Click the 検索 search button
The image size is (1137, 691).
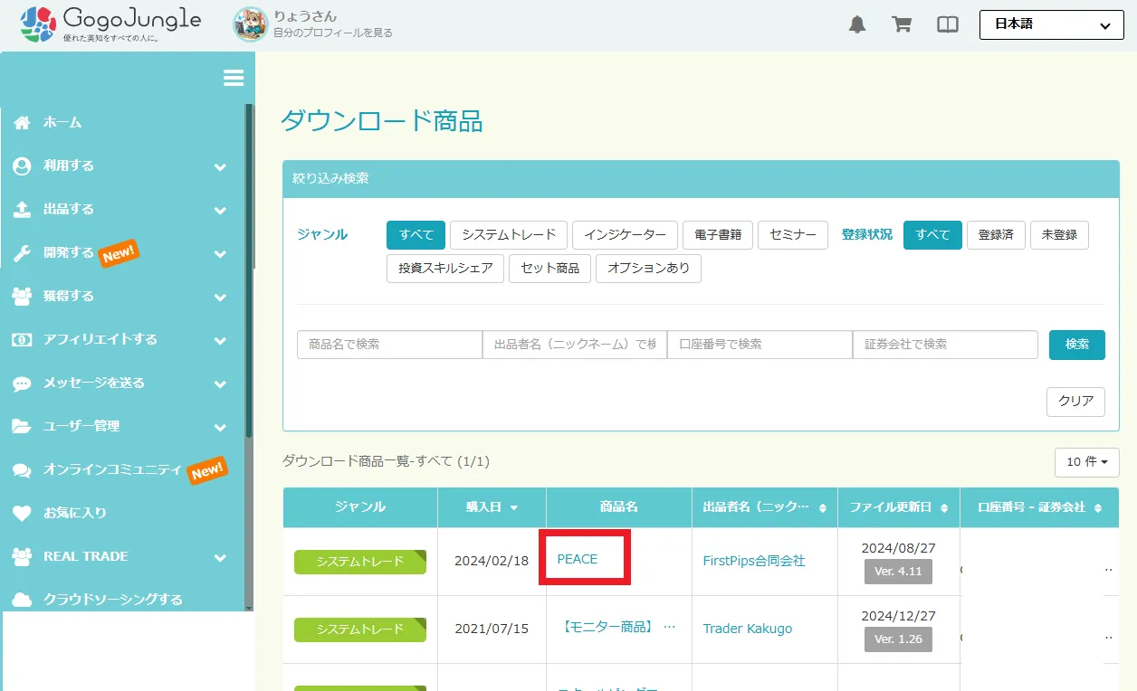click(x=1076, y=345)
